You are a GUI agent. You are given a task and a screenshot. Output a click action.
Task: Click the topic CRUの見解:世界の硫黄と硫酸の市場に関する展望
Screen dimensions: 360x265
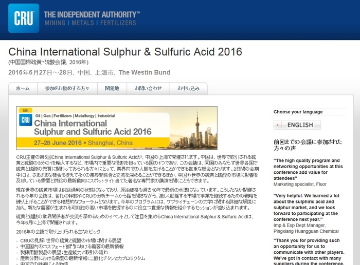coord(71,240)
